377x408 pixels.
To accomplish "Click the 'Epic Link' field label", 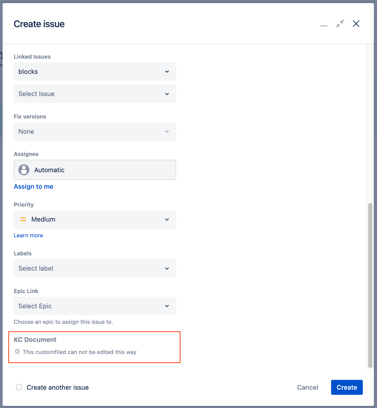I will [x=26, y=291].
